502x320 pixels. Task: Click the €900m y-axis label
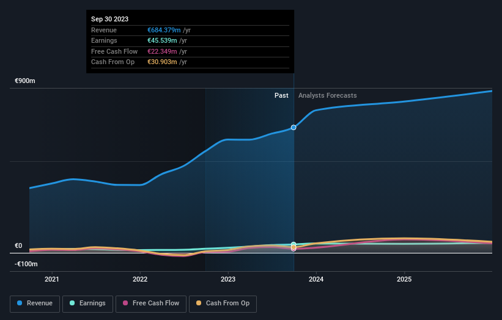click(x=25, y=81)
